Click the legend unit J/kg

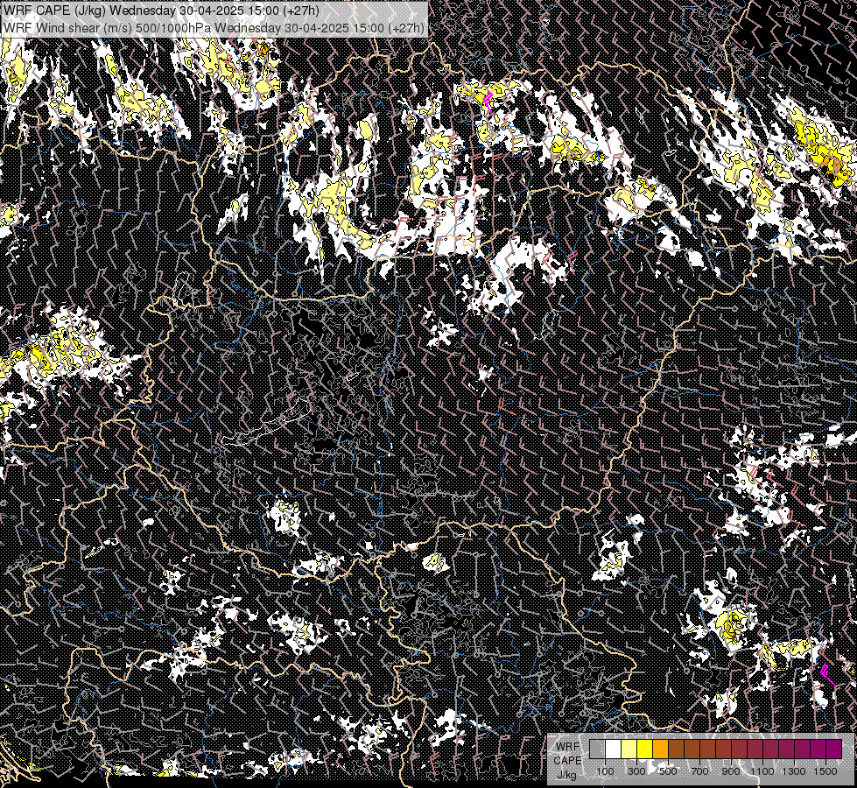pos(566,774)
